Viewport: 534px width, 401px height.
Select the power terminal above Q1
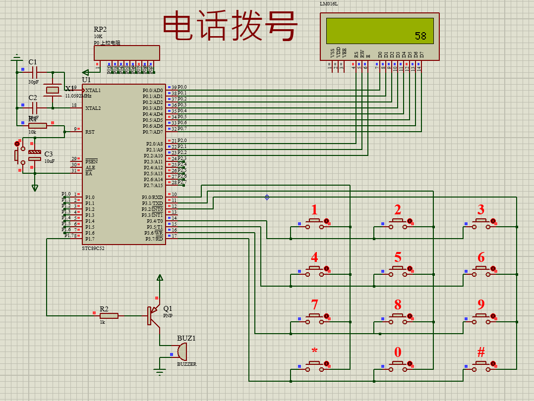[x=160, y=278]
